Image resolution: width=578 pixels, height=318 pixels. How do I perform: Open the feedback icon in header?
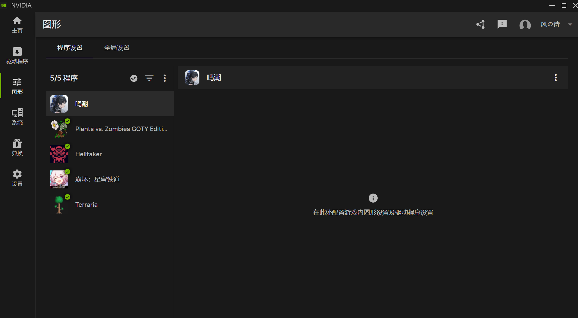(x=502, y=24)
